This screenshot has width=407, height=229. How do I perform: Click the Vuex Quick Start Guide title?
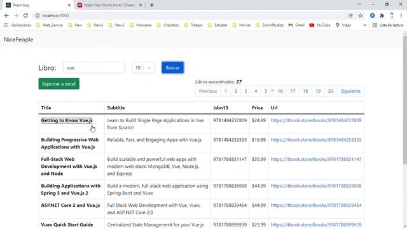coord(67,225)
